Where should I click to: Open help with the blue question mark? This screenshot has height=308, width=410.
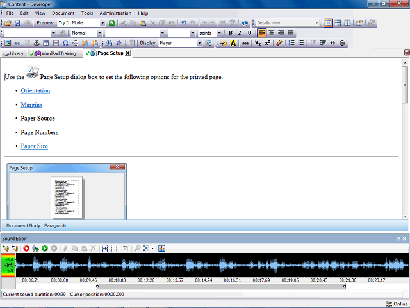pyautogui.click(x=245, y=23)
